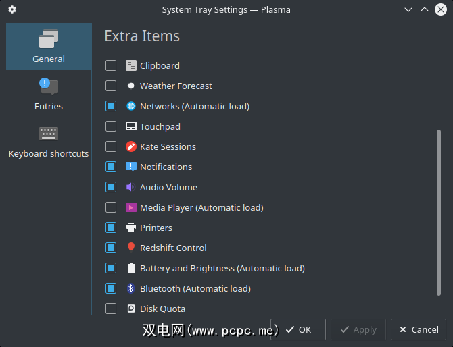Click the Clipboard icon

tap(131, 65)
